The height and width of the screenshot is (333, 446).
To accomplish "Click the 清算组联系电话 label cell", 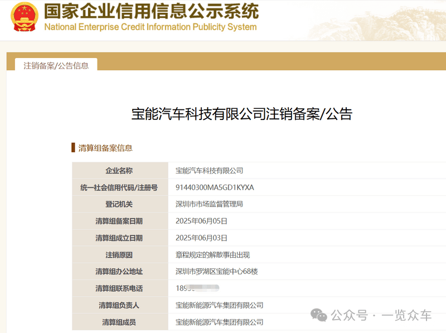I will tap(120, 288).
